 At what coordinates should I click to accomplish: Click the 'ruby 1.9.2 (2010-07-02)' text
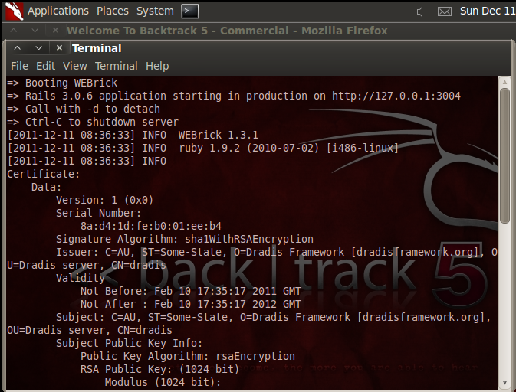(x=248, y=148)
